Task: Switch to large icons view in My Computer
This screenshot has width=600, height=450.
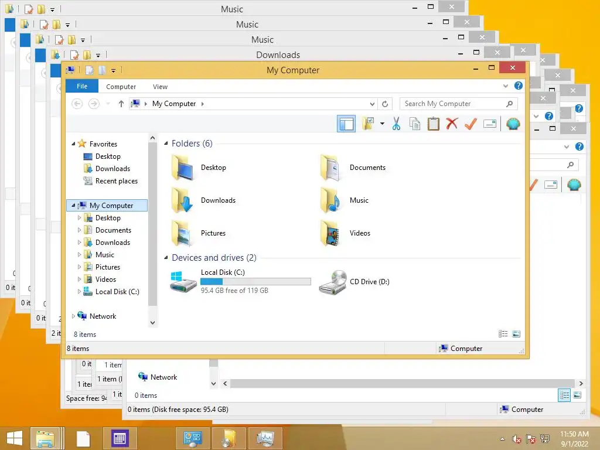Action: 516,334
